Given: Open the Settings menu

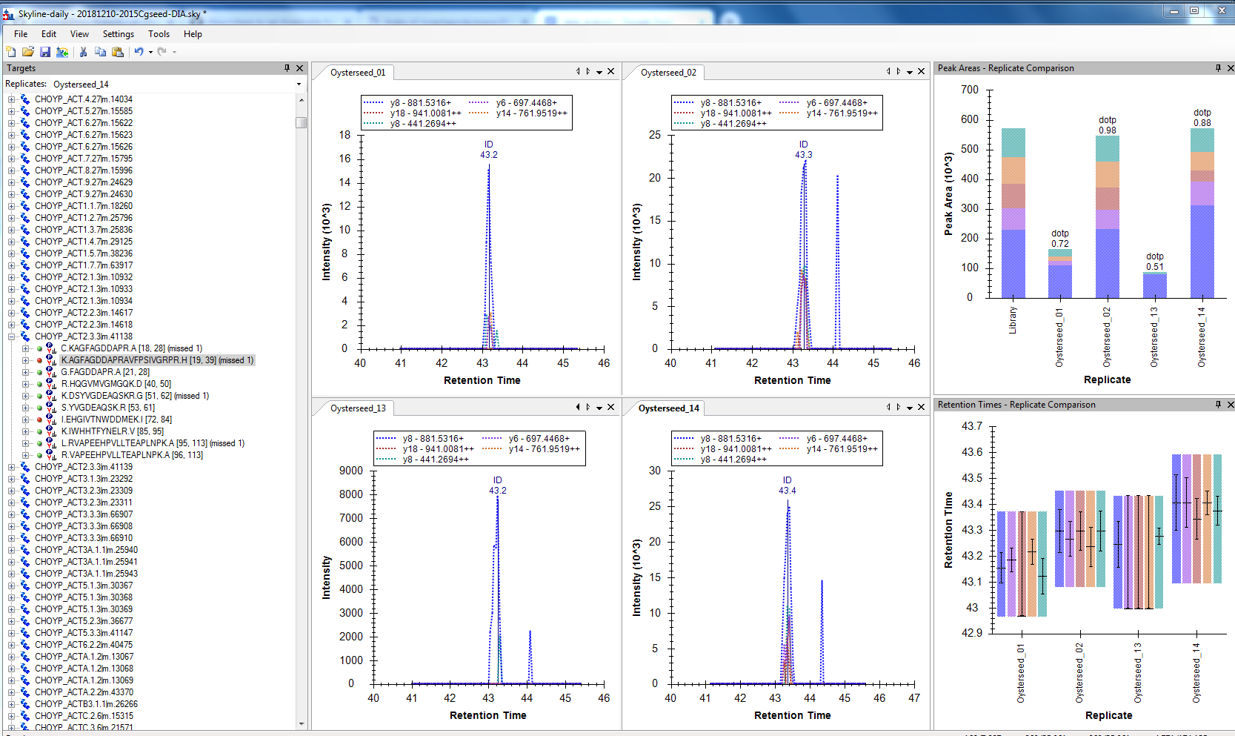Looking at the screenshot, I should [118, 33].
